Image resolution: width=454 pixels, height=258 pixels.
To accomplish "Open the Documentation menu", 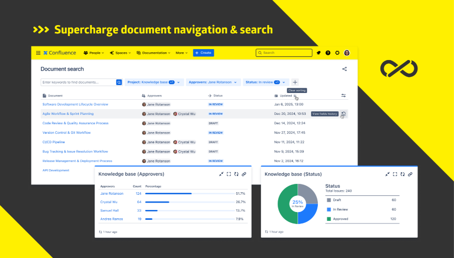I will [153, 53].
